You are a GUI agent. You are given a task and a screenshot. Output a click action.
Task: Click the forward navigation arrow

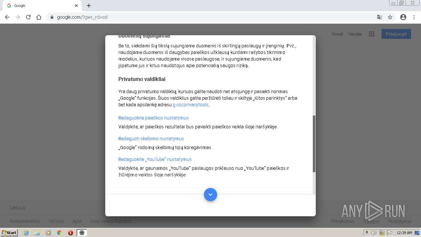click(18, 17)
